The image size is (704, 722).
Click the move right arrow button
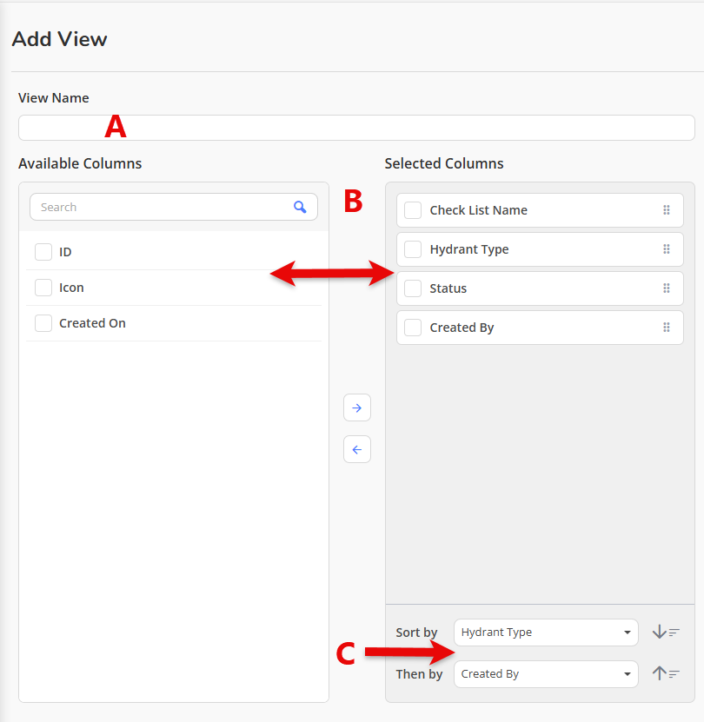[356, 407]
